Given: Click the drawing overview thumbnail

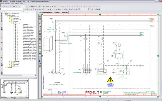Looking at the screenshot, I should pyautogui.click(x=15, y=89).
